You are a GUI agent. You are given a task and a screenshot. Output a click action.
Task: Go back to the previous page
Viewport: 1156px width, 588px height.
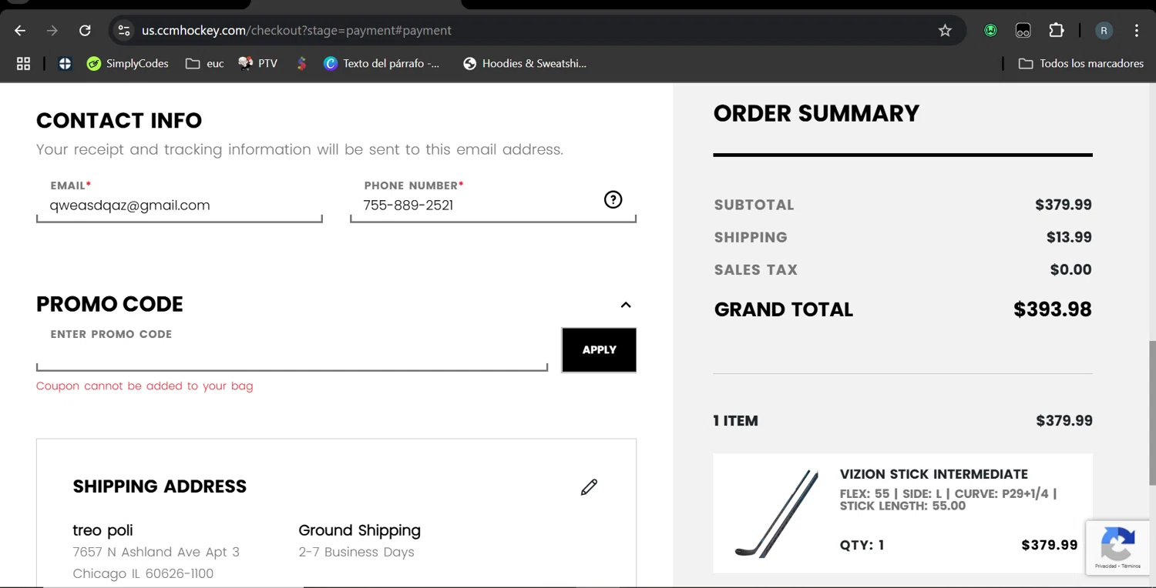(x=20, y=31)
